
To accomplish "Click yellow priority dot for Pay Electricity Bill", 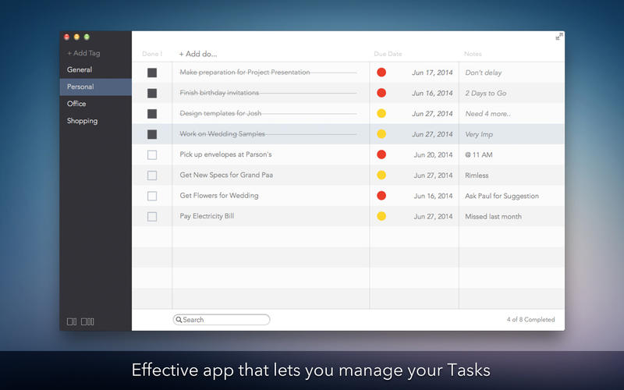I will [381, 216].
